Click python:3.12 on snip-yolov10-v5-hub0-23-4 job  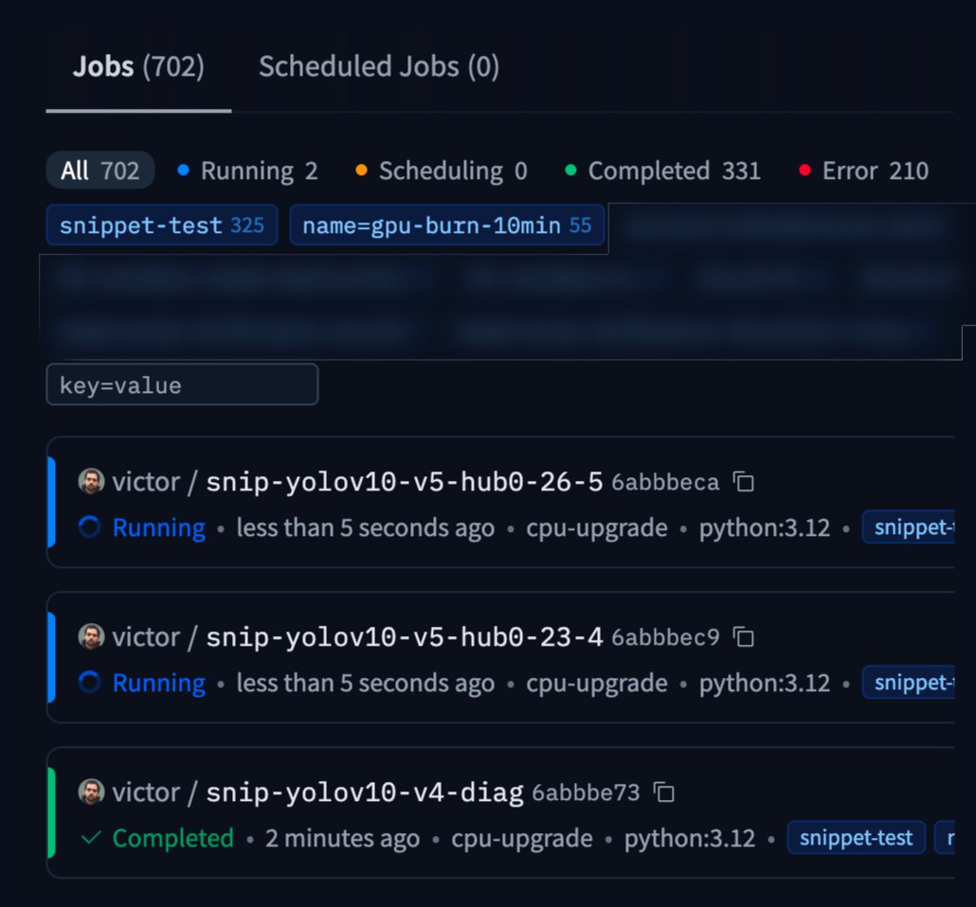point(765,684)
